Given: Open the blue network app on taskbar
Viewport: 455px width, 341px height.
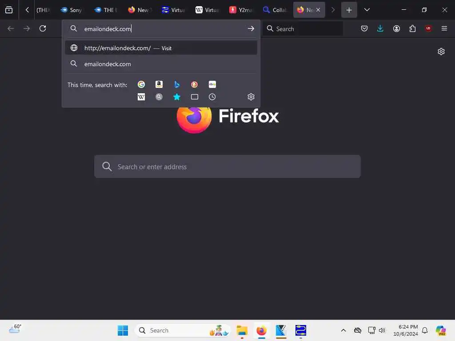Looking at the screenshot, I should tap(301, 330).
